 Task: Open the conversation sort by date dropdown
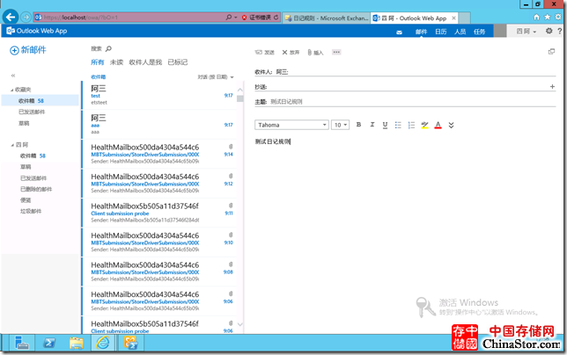tap(216, 76)
